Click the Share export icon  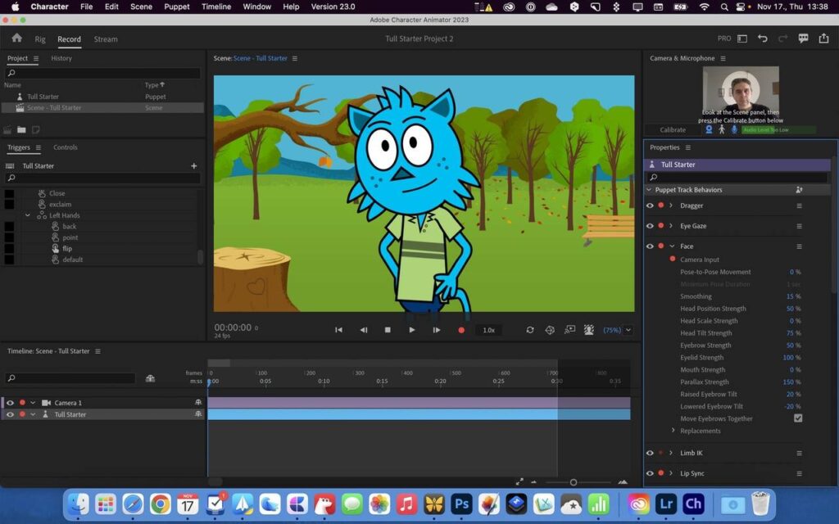[823, 38]
